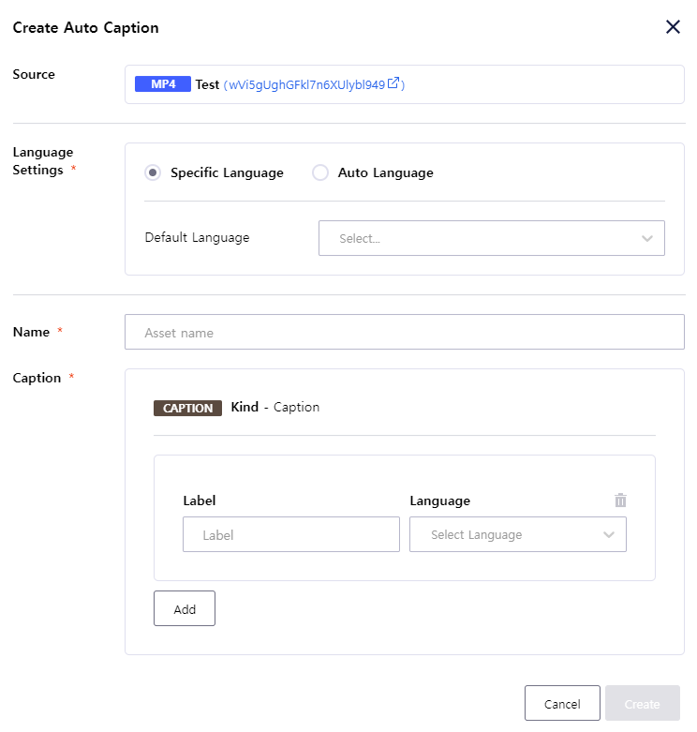Click the blue MP4 badge
Viewport: 697px width, 732px height.
click(163, 84)
